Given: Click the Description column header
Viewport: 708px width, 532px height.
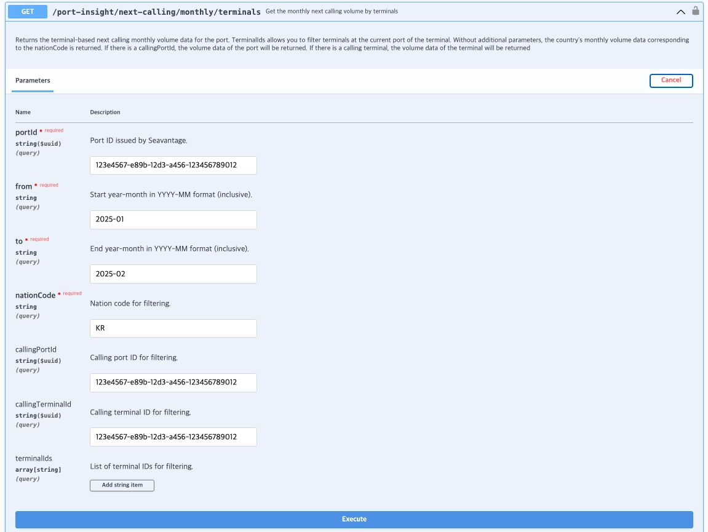Looking at the screenshot, I should pos(105,112).
